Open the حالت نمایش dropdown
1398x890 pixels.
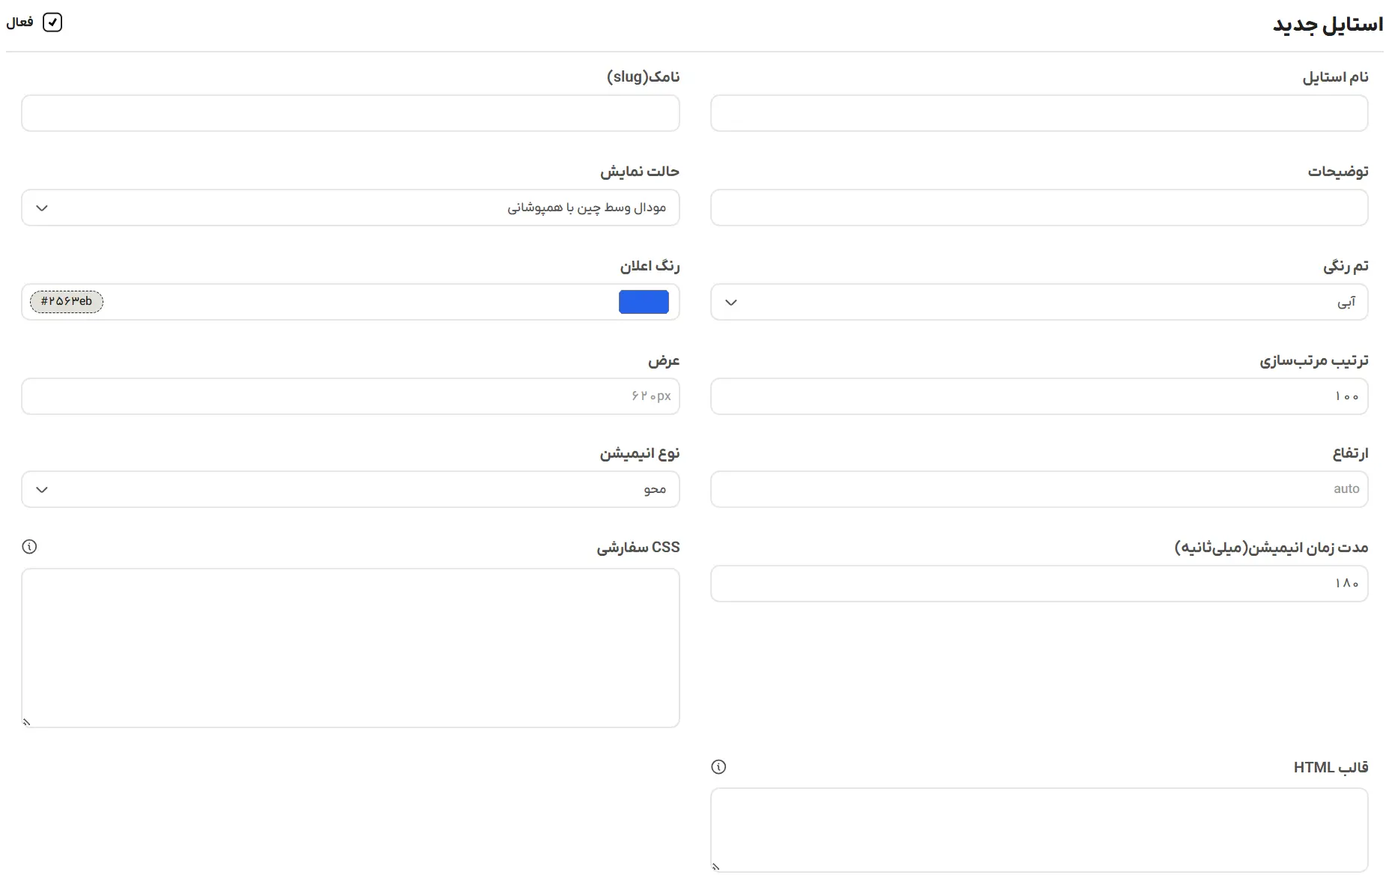pos(351,208)
